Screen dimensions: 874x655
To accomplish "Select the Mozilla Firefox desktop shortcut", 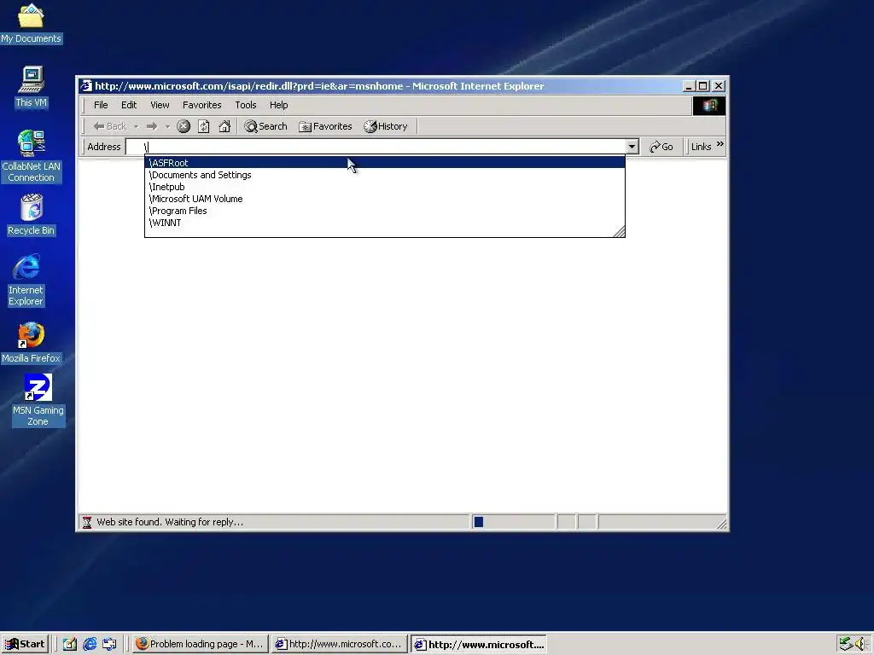I will [x=32, y=343].
